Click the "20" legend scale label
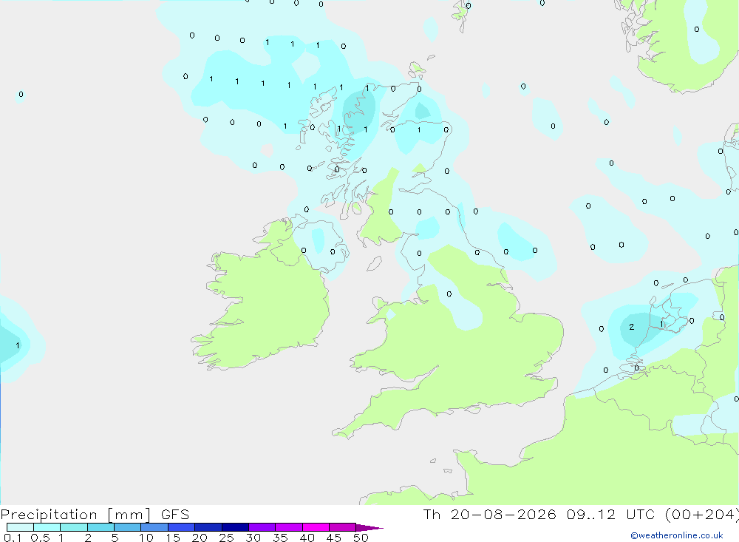The image size is (739, 542). click(200, 538)
